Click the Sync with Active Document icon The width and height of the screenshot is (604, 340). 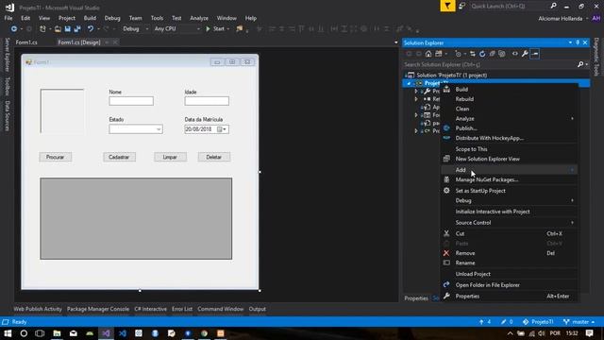473,54
